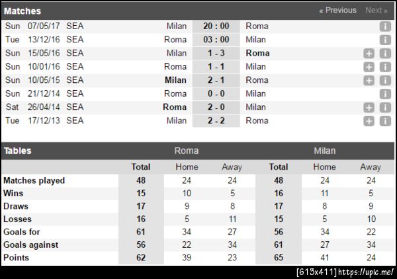The image size is (397, 279).
Task: Go to Next matches page
Action: pyautogui.click(x=376, y=11)
